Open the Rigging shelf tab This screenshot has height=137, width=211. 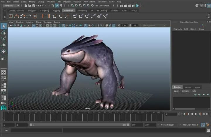[56, 11]
